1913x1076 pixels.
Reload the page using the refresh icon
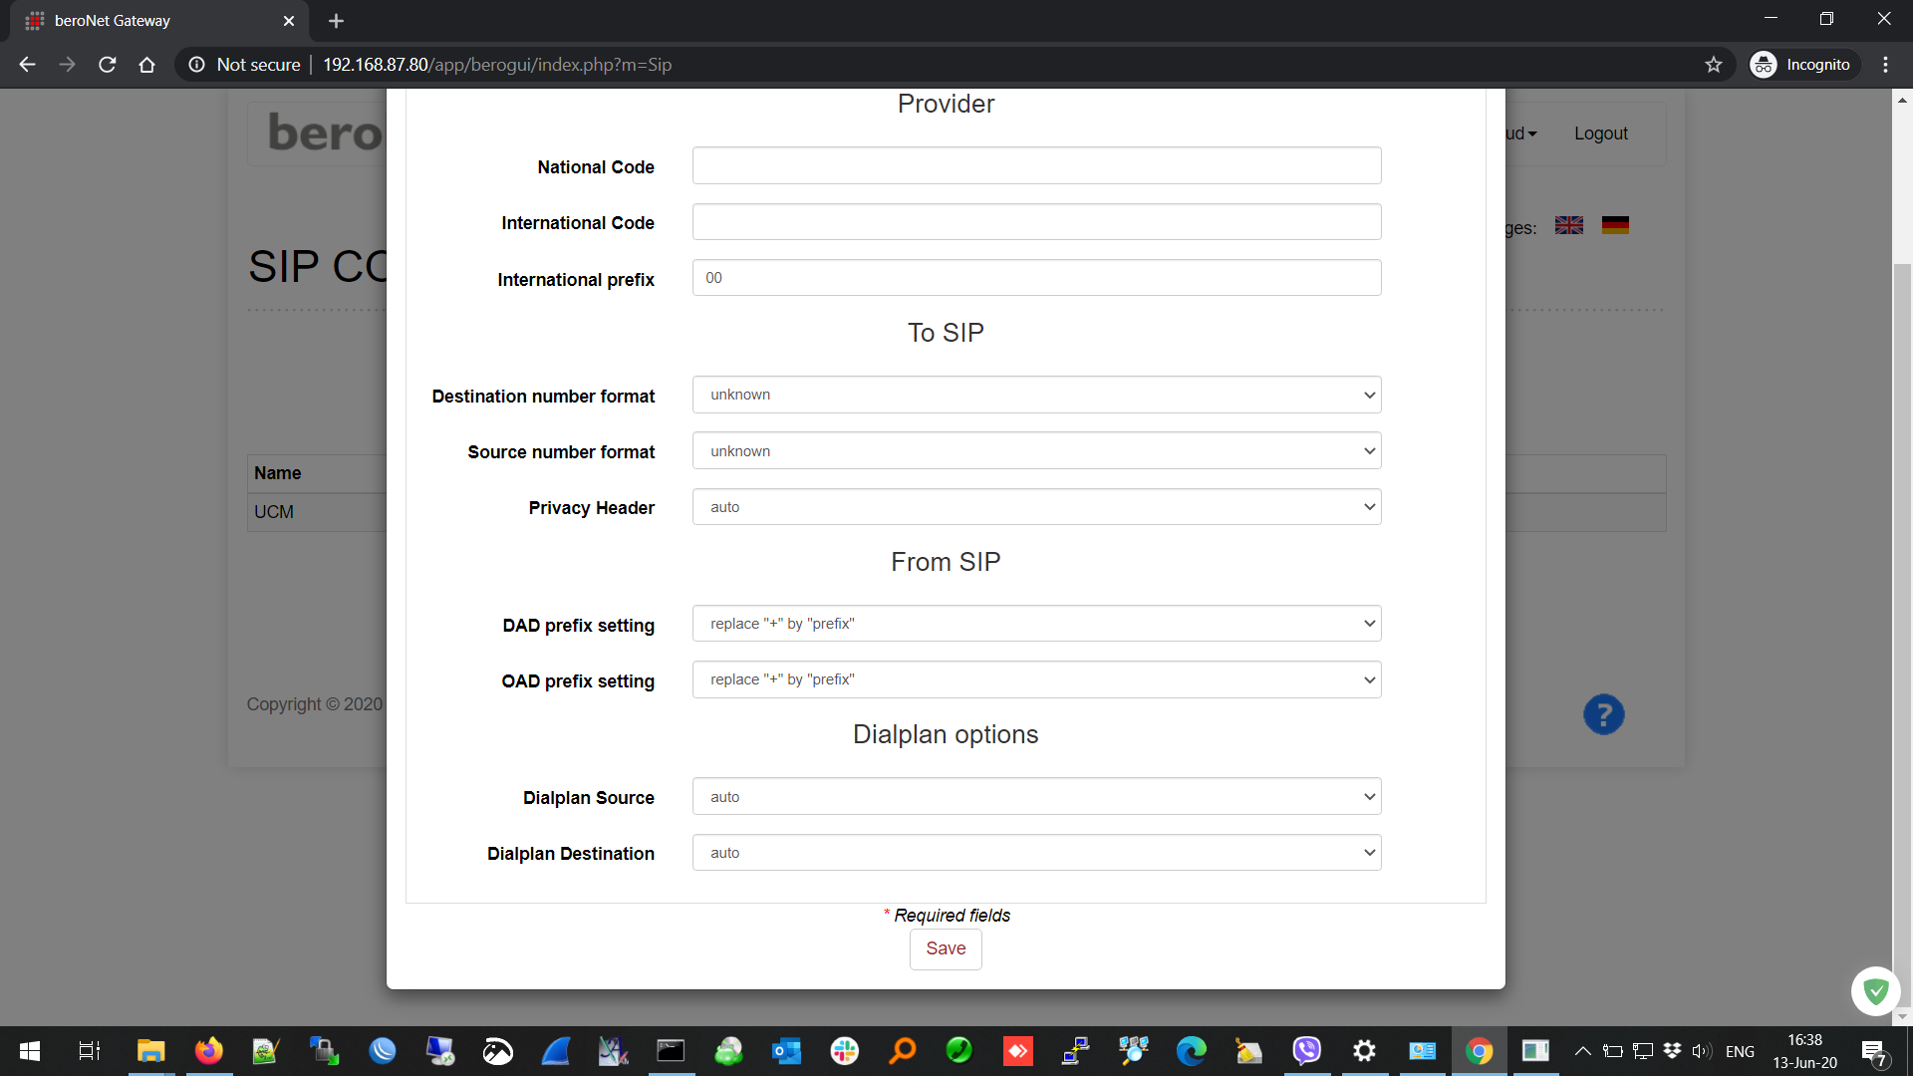(108, 65)
